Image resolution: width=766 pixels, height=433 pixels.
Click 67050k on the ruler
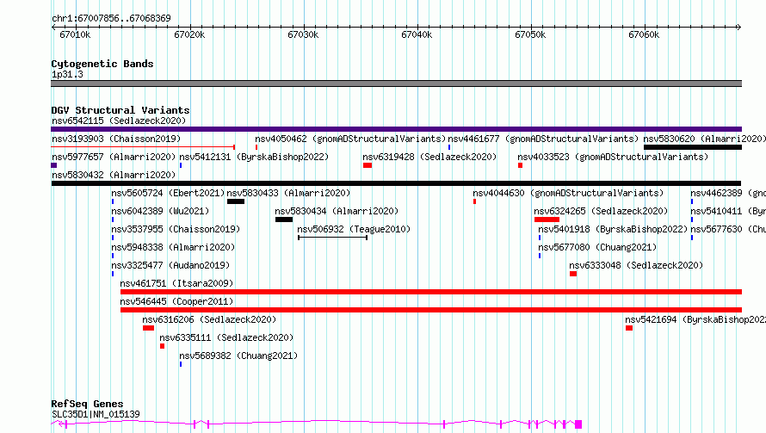[530, 34]
